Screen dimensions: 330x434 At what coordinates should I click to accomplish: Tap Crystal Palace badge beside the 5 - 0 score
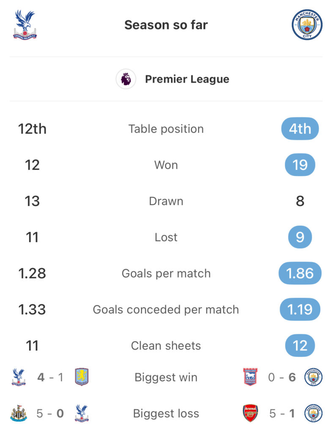point(82,413)
